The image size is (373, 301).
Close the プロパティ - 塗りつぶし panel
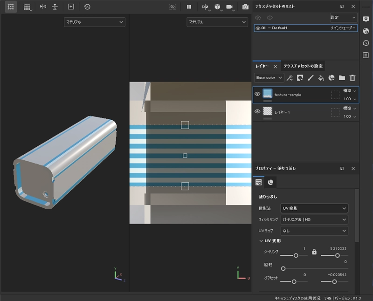pos(353,169)
